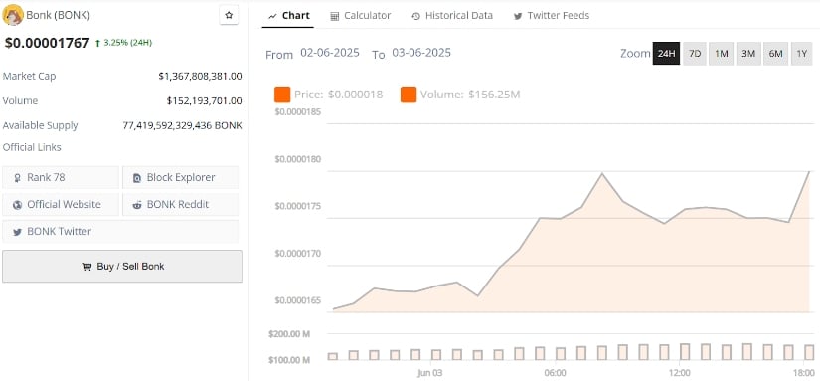Click the Twitter Feeds bird icon
820x381 pixels.
[518, 16]
